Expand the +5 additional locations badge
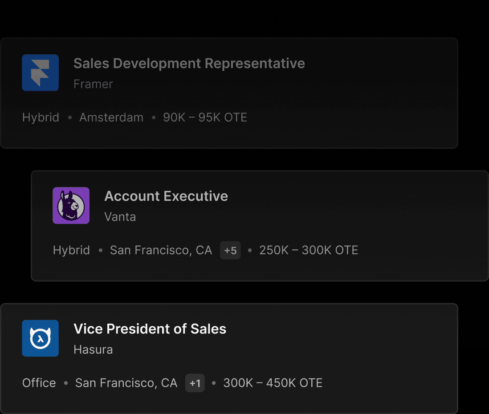This screenshot has width=489, height=414. (x=230, y=250)
